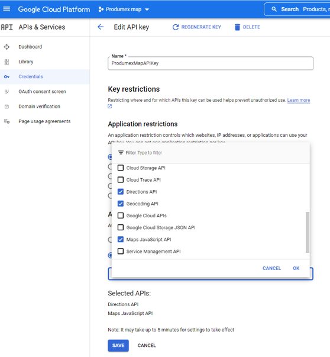Click the REGENERATE KEY button label
This screenshot has width=330, height=357.
[x=201, y=27]
